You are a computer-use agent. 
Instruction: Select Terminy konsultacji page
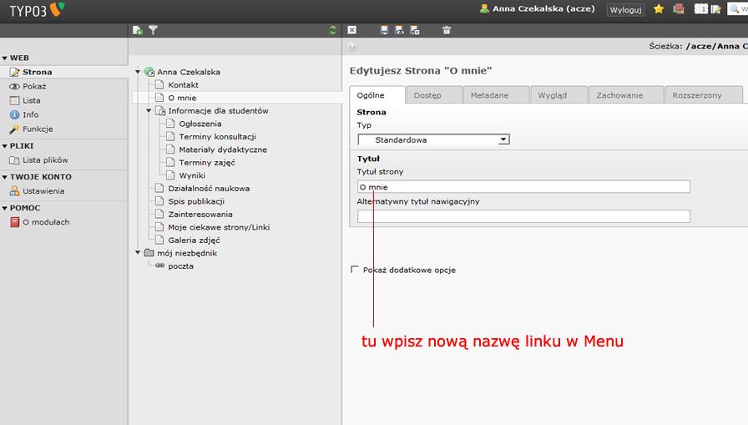[x=218, y=136]
